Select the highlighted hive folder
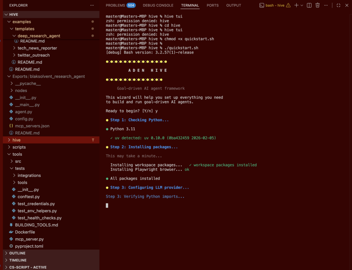Viewport: 352px width, 270px height. click(16, 140)
